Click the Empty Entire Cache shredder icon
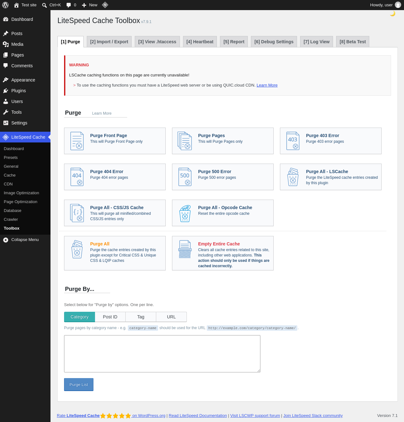The height and width of the screenshot is (422, 404). tap(185, 249)
